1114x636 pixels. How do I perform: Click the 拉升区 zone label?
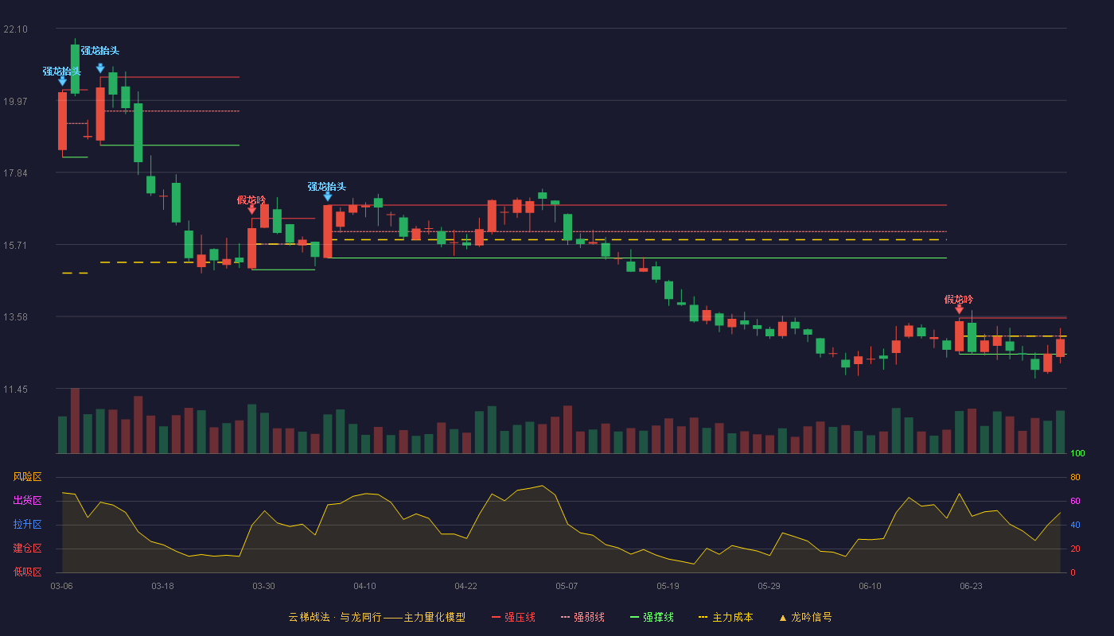tap(27, 525)
